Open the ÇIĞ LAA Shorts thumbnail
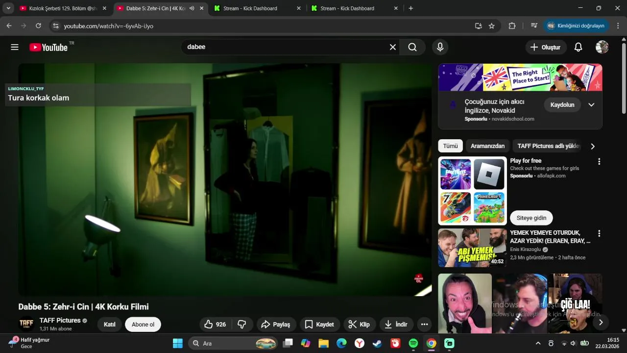This screenshot has width=627, height=353. point(575,304)
